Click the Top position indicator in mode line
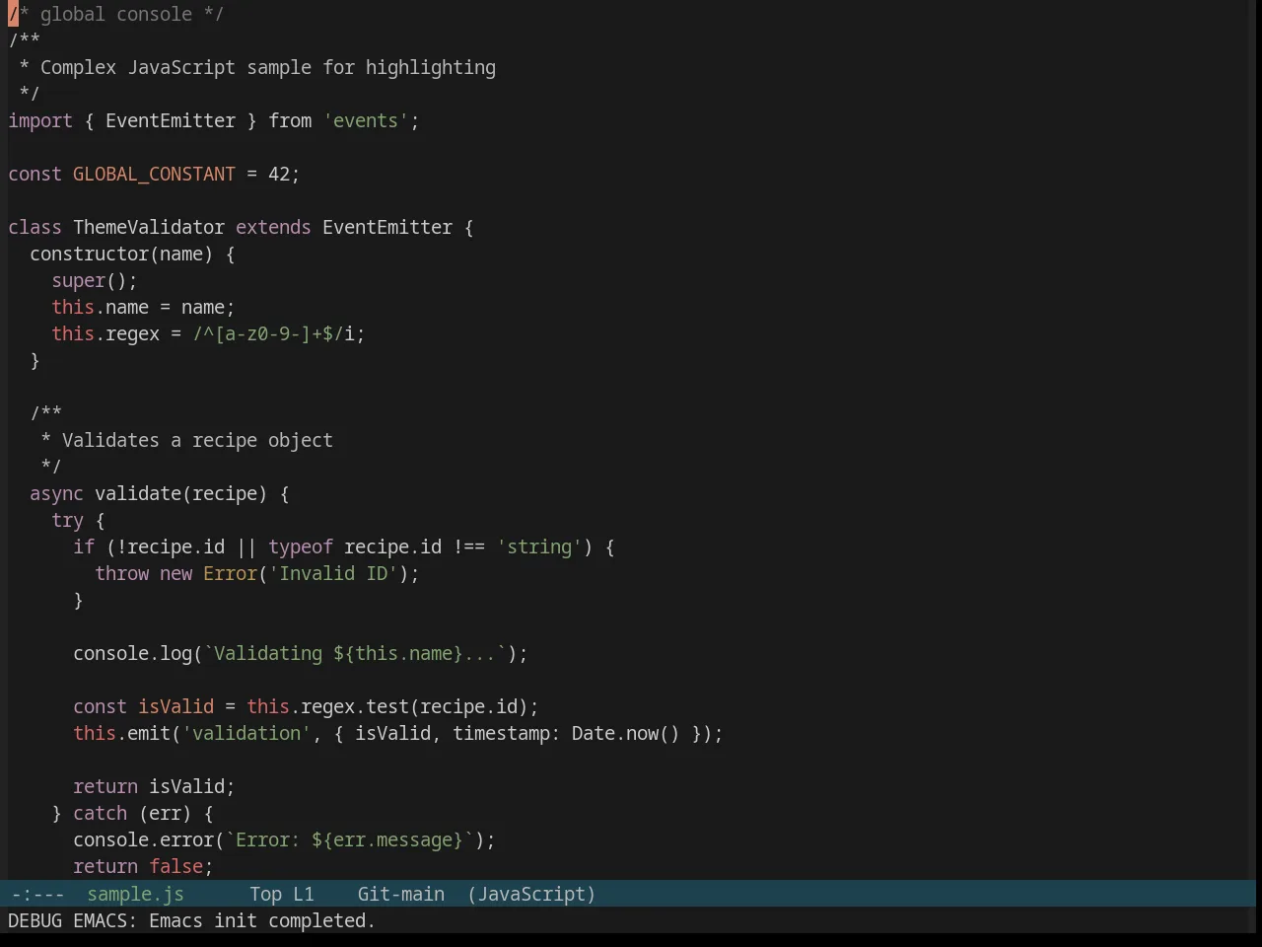 click(265, 894)
